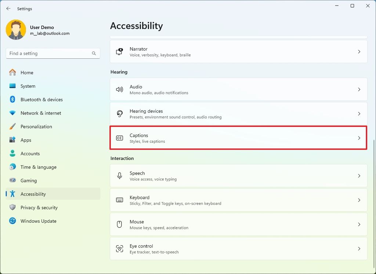376x274 pixels.
Task: Click the back arrow button
Action: (8, 8)
